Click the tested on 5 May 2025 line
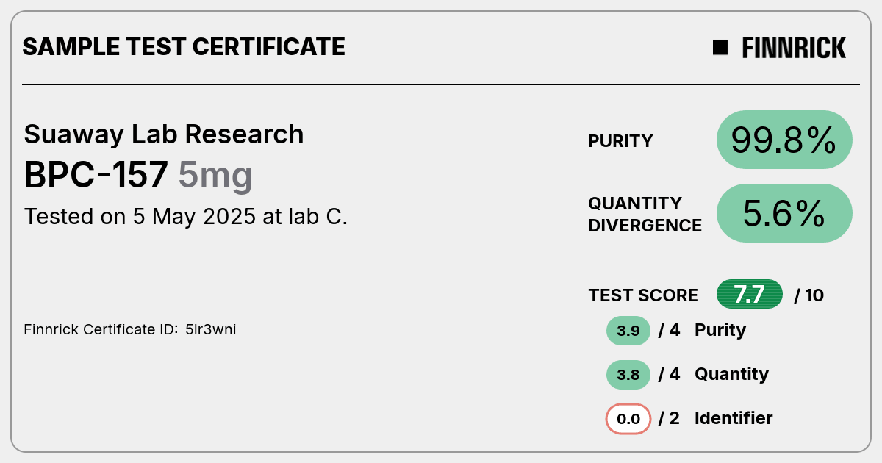Viewport: 882px width, 463px height. click(185, 217)
